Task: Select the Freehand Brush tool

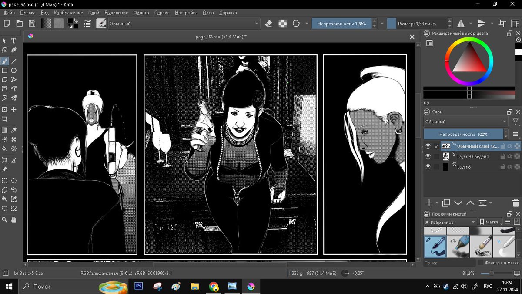Action: point(5,61)
